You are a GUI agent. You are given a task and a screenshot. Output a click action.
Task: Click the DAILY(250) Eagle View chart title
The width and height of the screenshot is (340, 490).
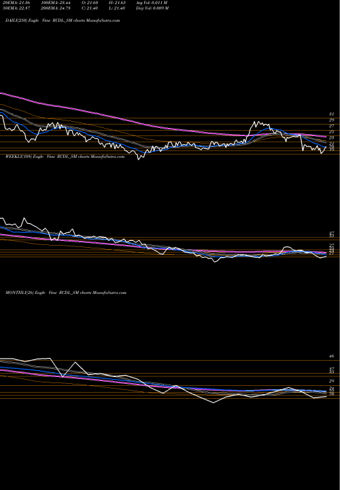[63, 20]
